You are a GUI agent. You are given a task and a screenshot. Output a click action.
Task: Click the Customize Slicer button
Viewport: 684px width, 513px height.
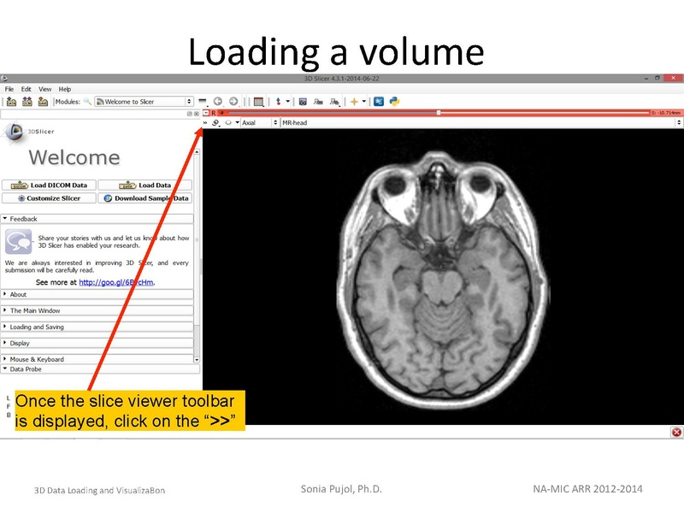tap(49, 198)
